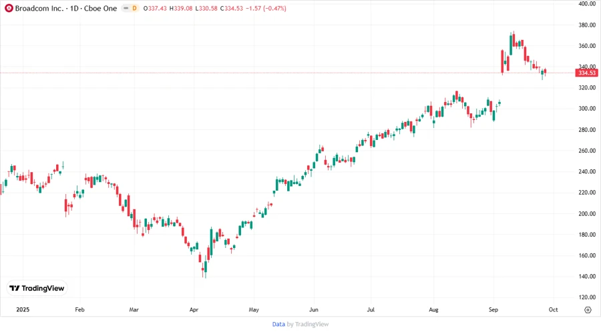Screen dimensions: 601x332
Task: Click the Jun time axis label
Action: pos(314,309)
